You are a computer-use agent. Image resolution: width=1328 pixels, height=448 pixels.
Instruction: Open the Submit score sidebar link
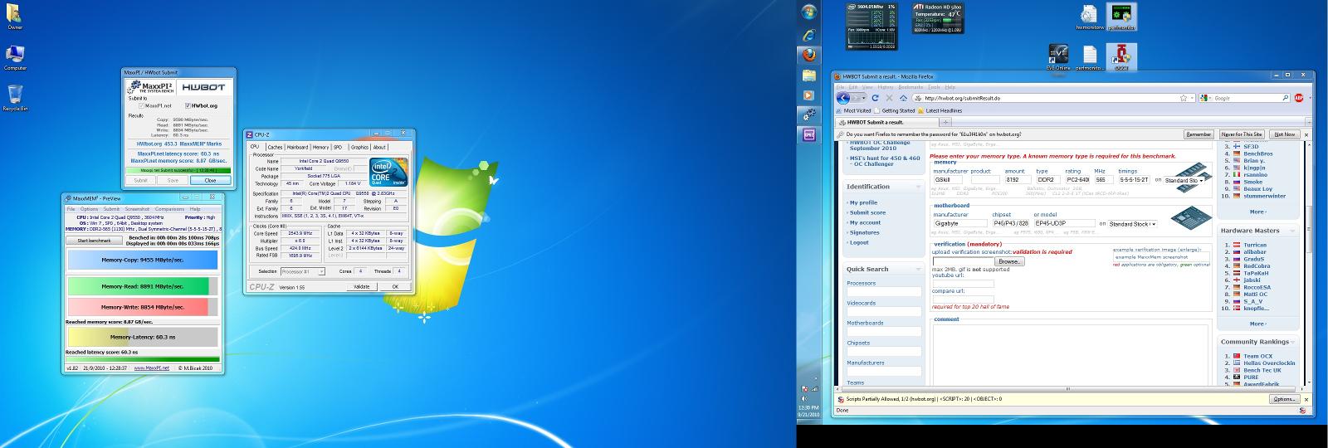(867, 212)
